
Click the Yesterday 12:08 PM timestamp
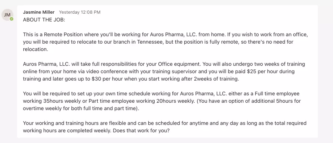point(80,12)
